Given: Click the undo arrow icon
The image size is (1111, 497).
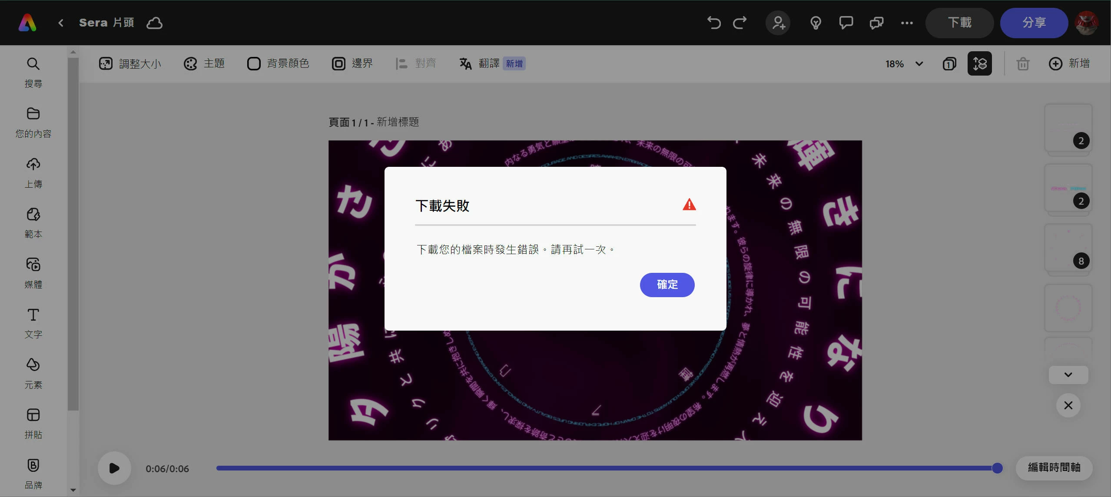Looking at the screenshot, I should (714, 23).
